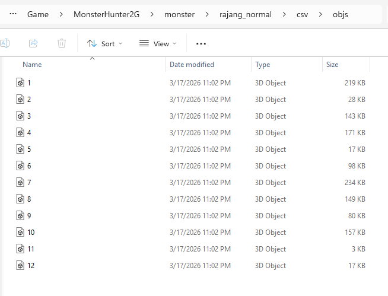Screen dimensions: 388x296
Task: Open the See more ellipsis menu
Action: (x=201, y=43)
